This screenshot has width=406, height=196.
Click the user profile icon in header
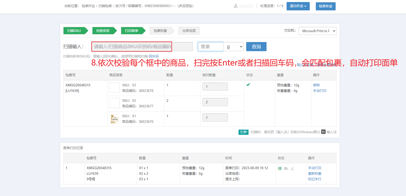[236, 6]
